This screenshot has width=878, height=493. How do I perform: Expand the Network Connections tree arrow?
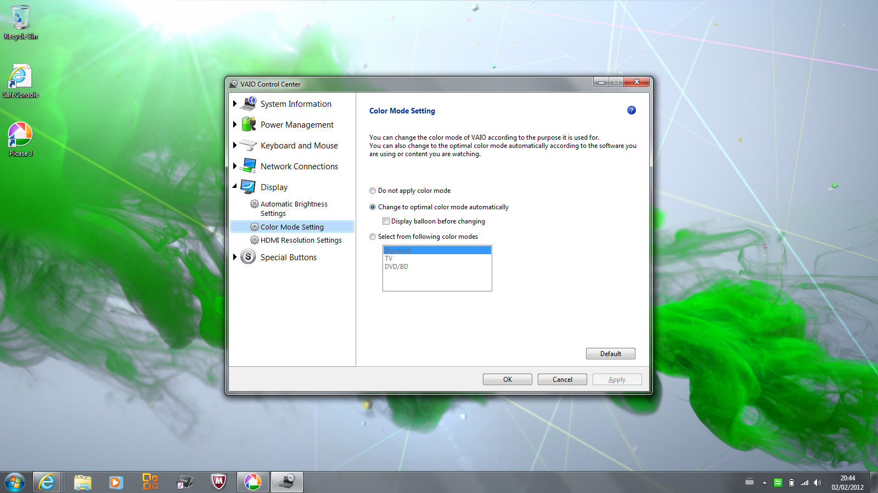[235, 166]
